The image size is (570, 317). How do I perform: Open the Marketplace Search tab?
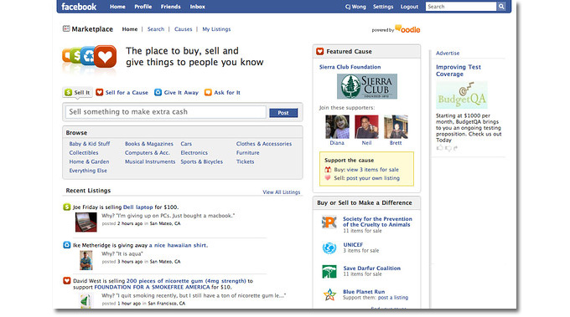(156, 29)
